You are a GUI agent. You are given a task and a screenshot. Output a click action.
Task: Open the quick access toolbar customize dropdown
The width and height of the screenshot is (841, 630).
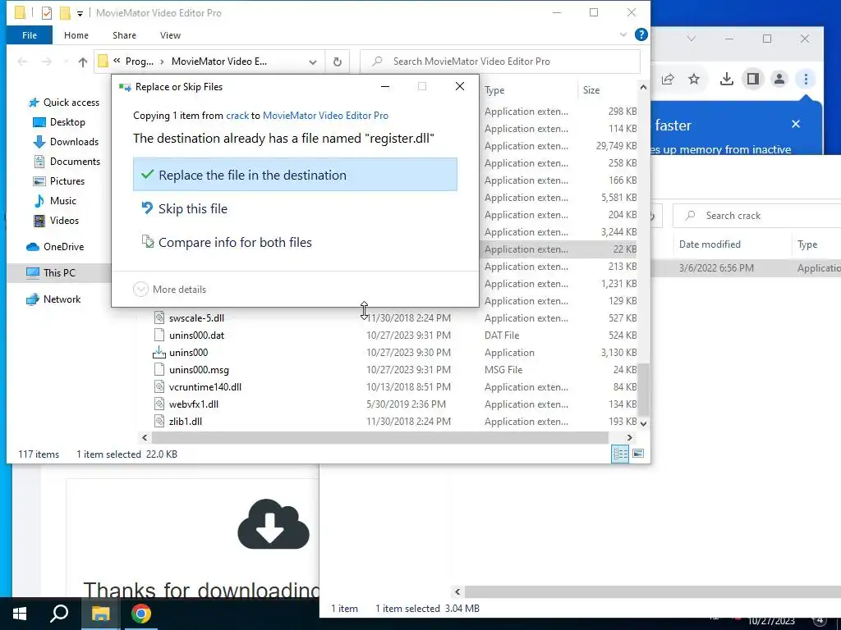click(80, 13)
